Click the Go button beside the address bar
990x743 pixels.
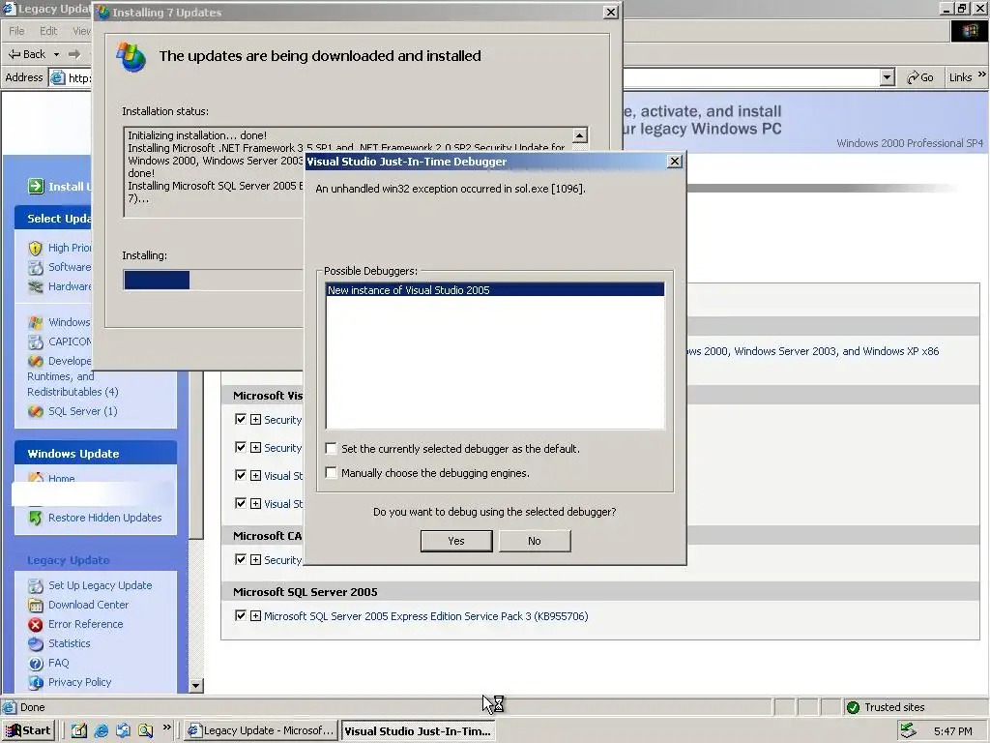click(920, 77)
